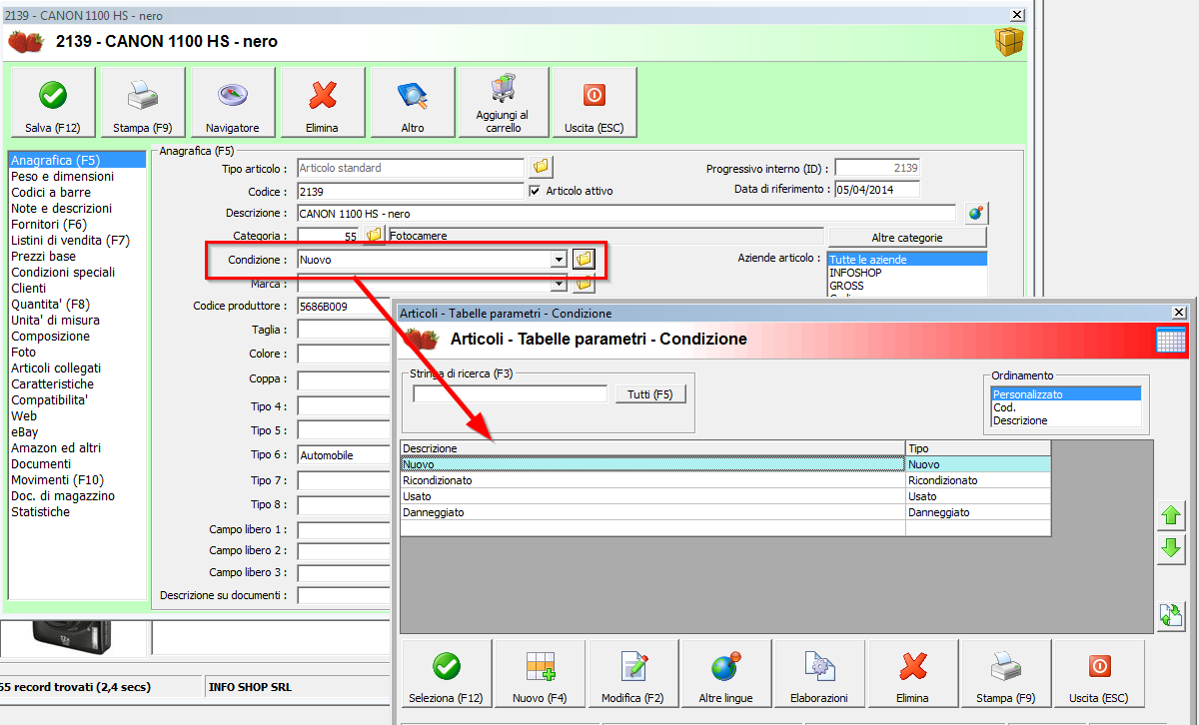
Task: Click Salva (F12) green check button
Action: [53, 103]
